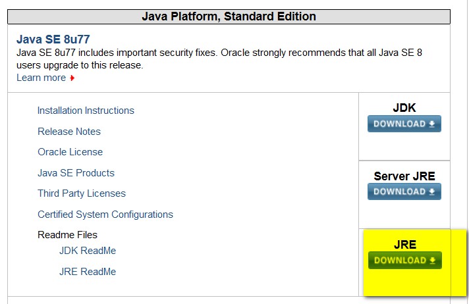Open Installation Instructions link
The image size is (469, 304).
[86, 111]
